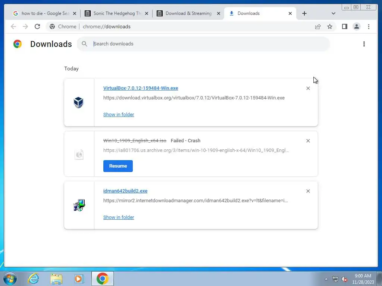Open idman642build2.exe file link
Screen dimensions: 382x286
pyautogui.click(x=125, y=191)
